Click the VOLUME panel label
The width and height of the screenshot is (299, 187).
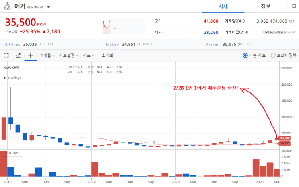coord(12,153)
